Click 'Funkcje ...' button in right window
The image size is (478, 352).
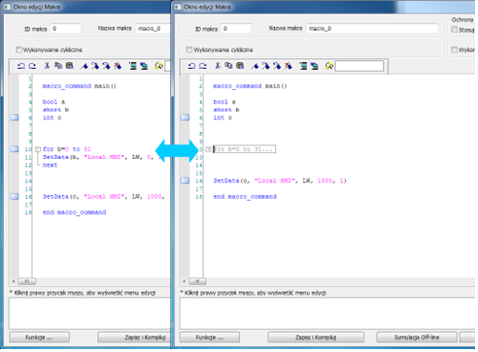[x=210, y=337]
